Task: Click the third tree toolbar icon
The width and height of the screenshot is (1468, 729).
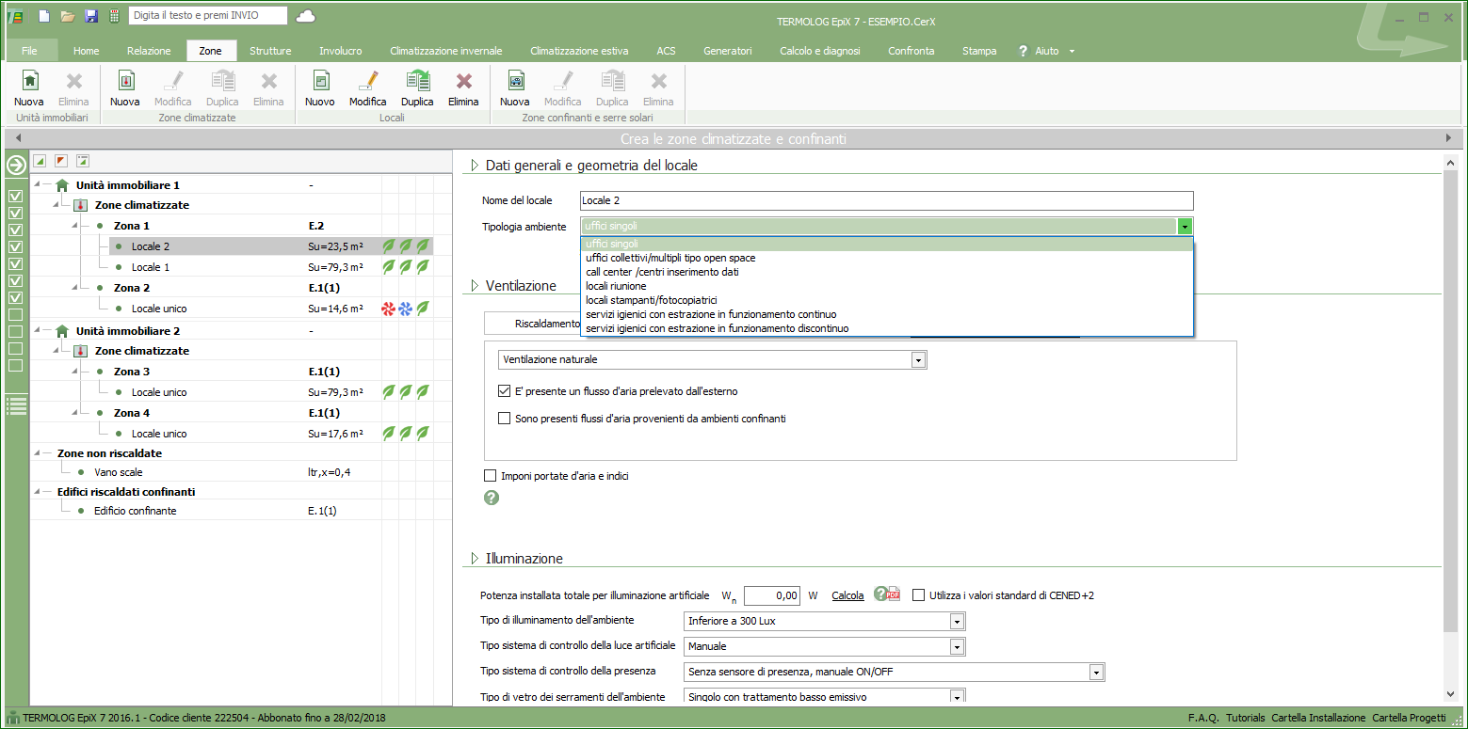Action: point(83,161)
